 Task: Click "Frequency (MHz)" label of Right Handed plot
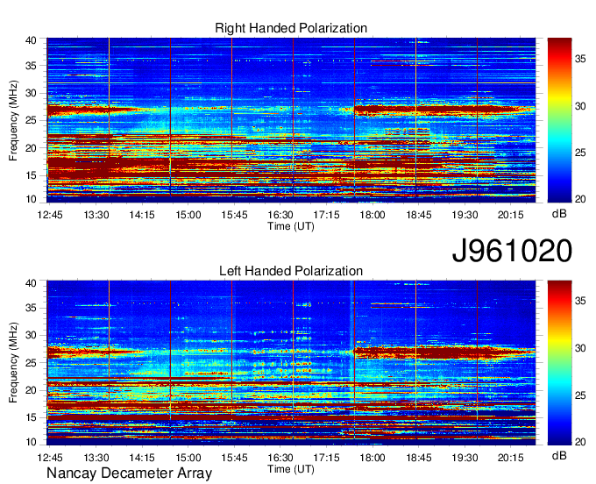pos(13,120)
